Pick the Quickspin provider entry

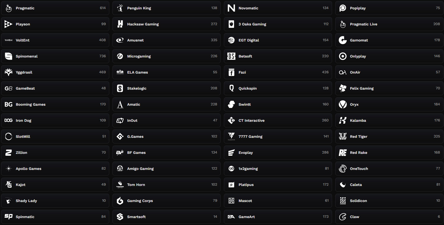point(278,88)
